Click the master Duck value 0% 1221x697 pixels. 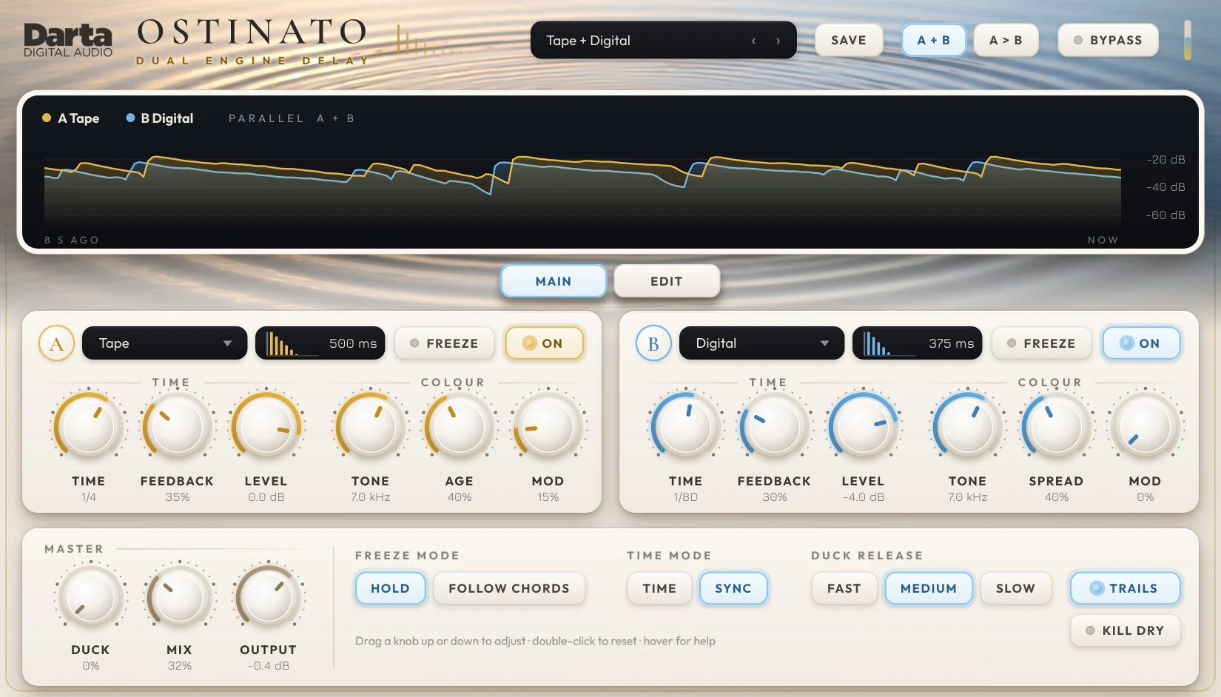tap(91, 666)
